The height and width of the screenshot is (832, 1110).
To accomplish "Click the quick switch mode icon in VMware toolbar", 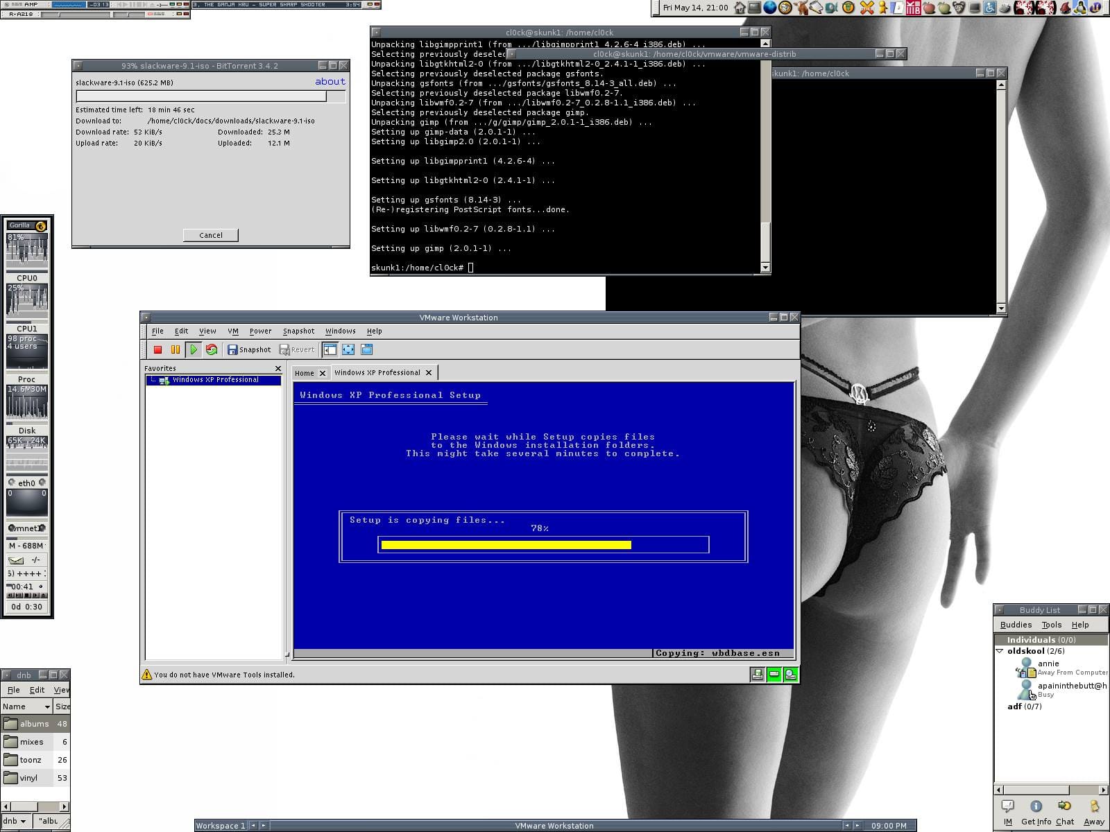I will [366, 350].
